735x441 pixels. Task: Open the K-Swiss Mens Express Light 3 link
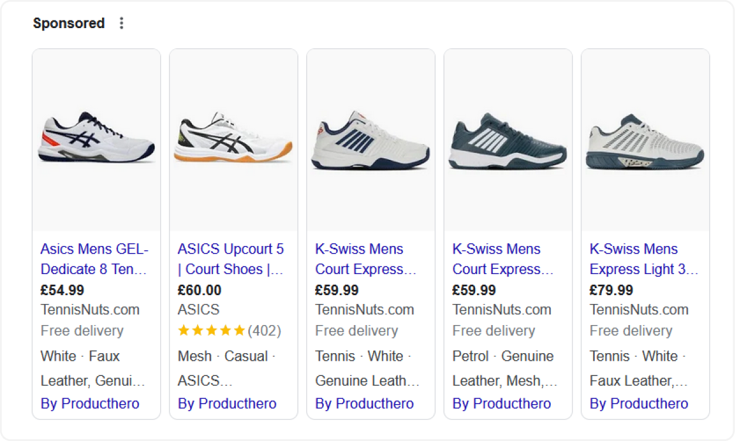pos(644,259)
